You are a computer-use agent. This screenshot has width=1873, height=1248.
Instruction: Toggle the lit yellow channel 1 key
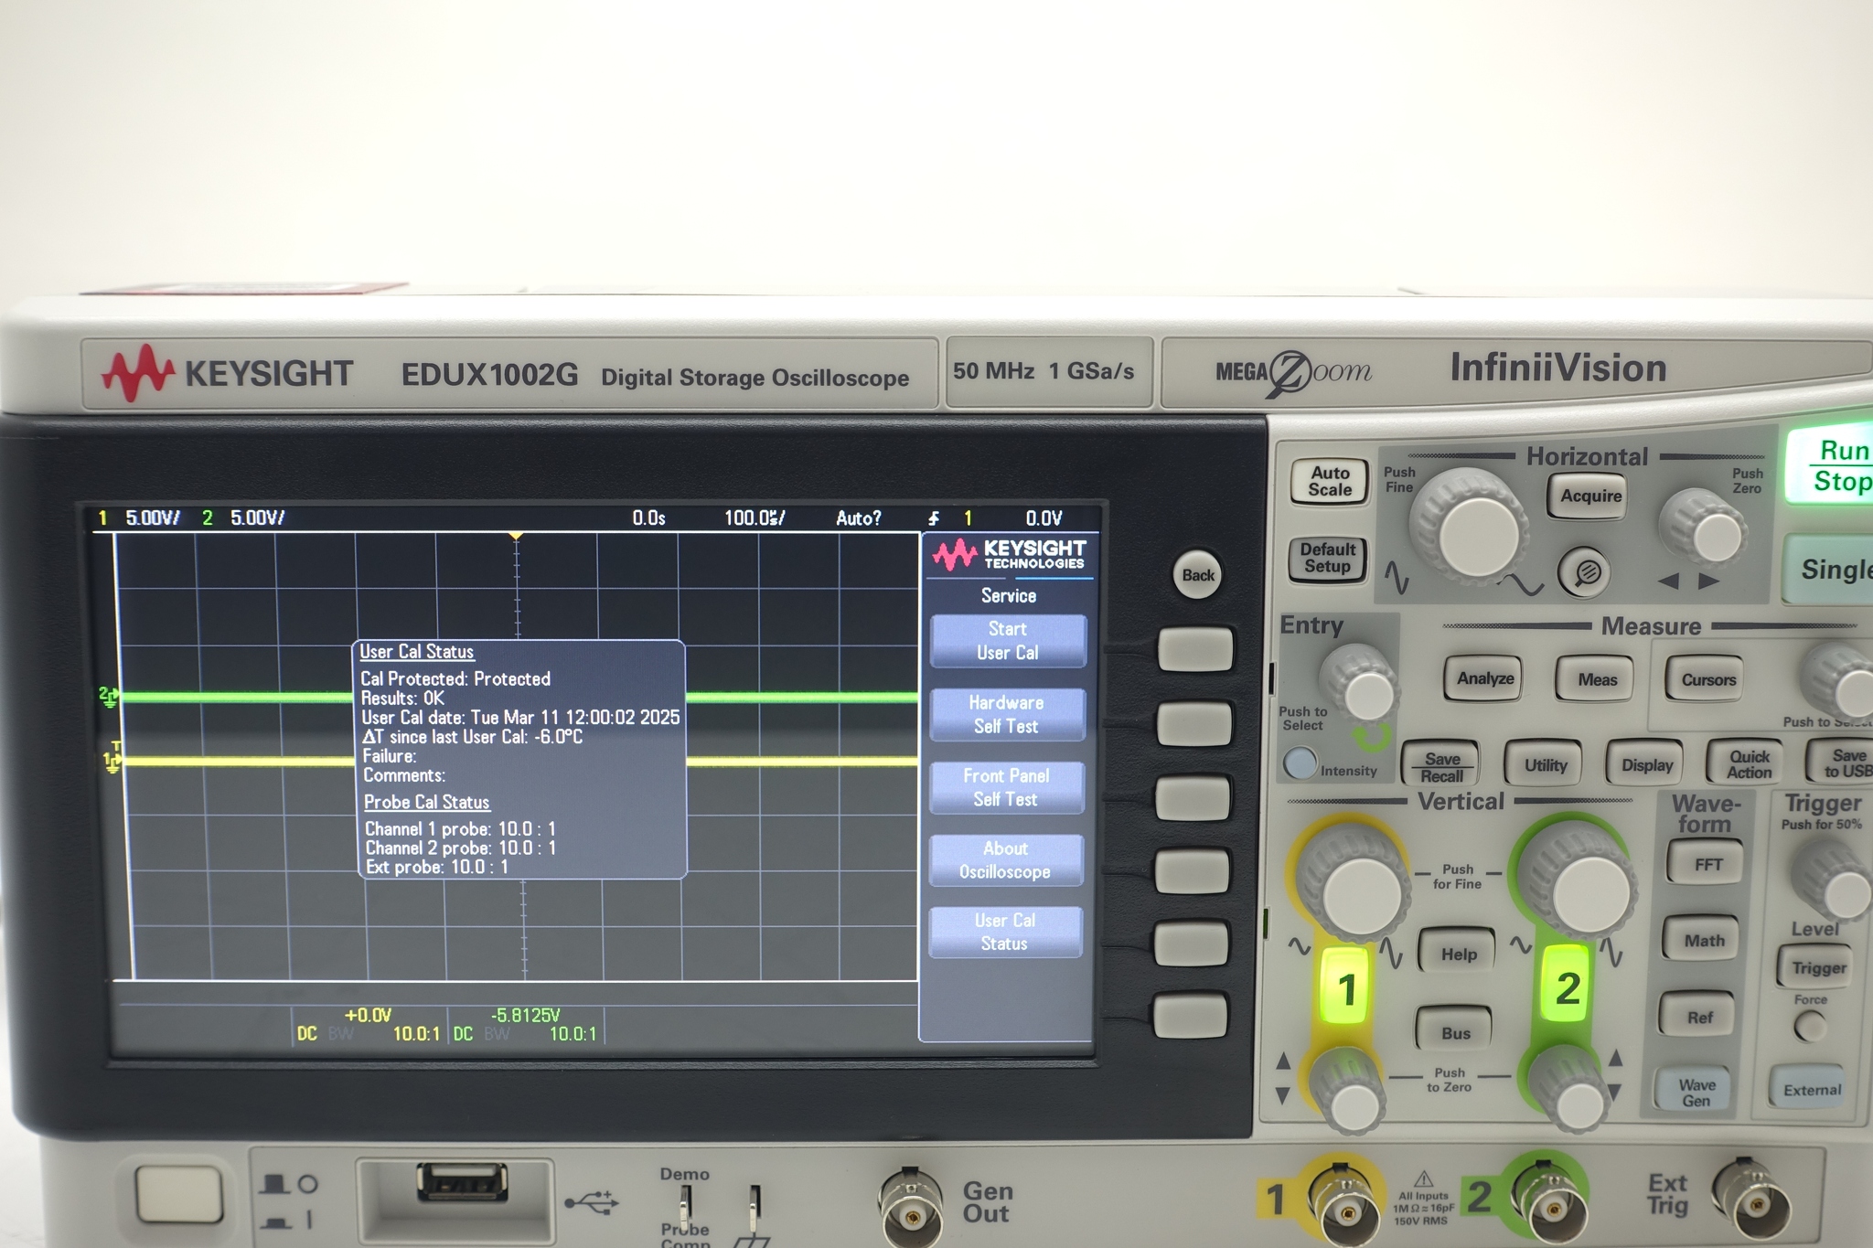tap(1346, 988)
